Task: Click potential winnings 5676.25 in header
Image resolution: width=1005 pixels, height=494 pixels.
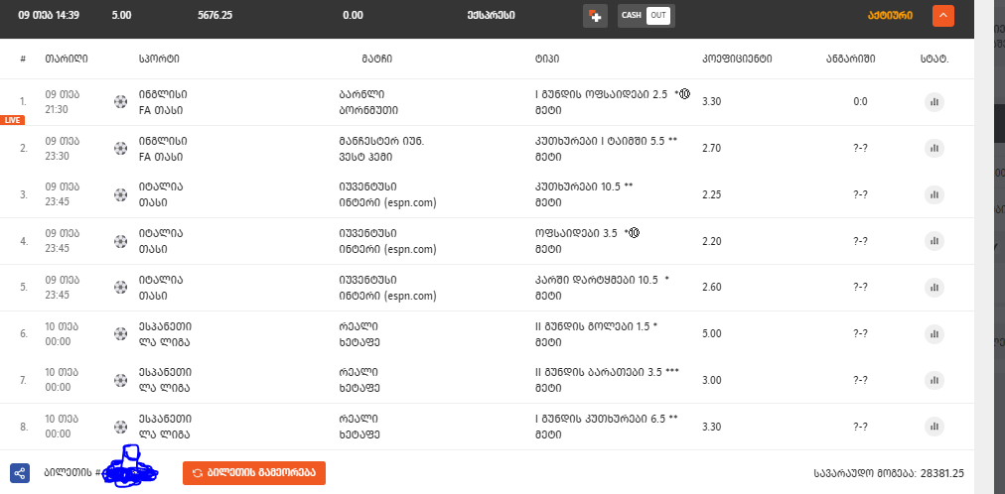Action: (215, 15)
